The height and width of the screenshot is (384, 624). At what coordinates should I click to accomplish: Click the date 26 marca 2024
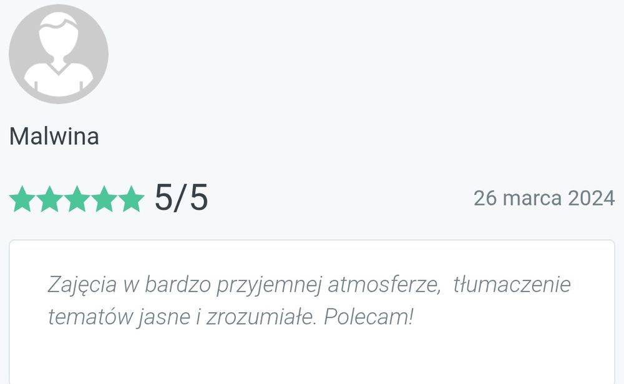[544, 199]
